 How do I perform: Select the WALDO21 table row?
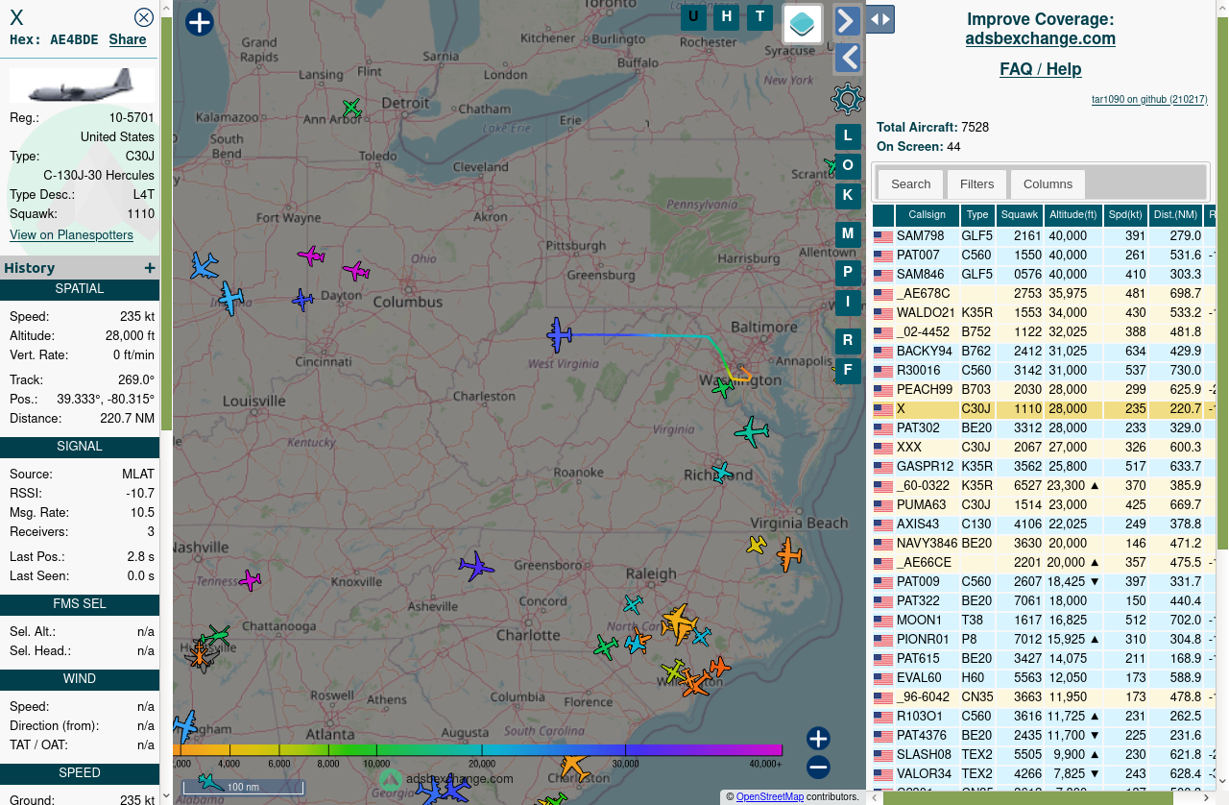point(1044,313)
